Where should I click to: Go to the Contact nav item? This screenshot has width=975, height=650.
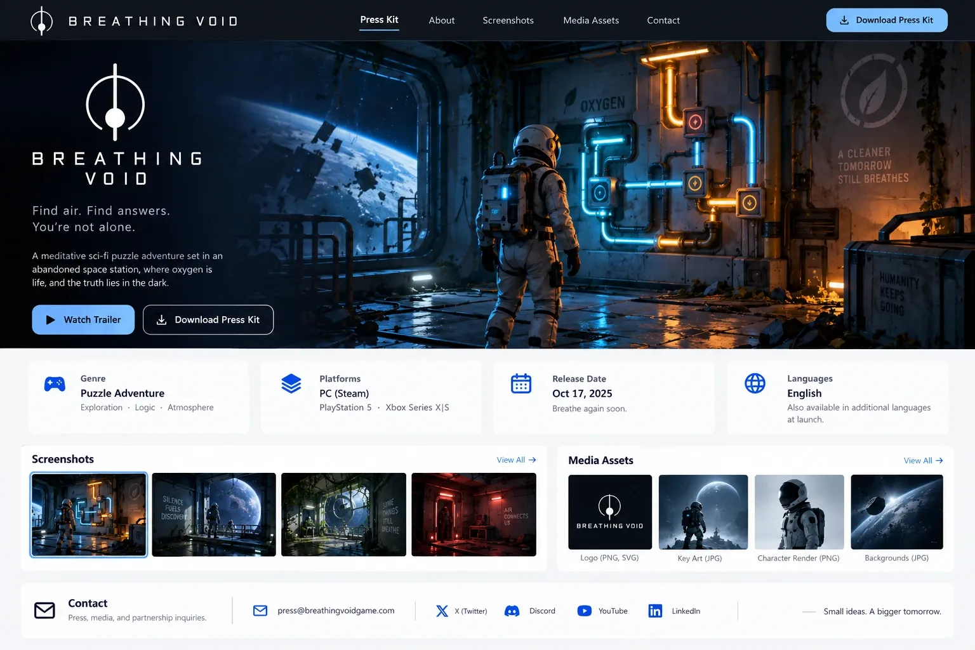point(663,20)
